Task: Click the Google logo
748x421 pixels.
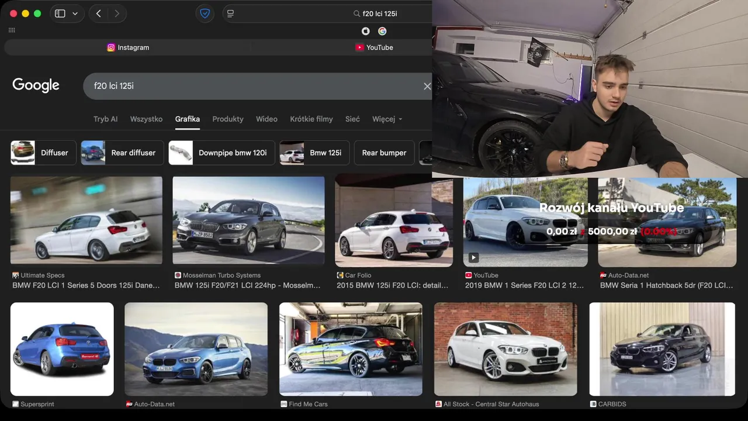Action: point(36,85)
